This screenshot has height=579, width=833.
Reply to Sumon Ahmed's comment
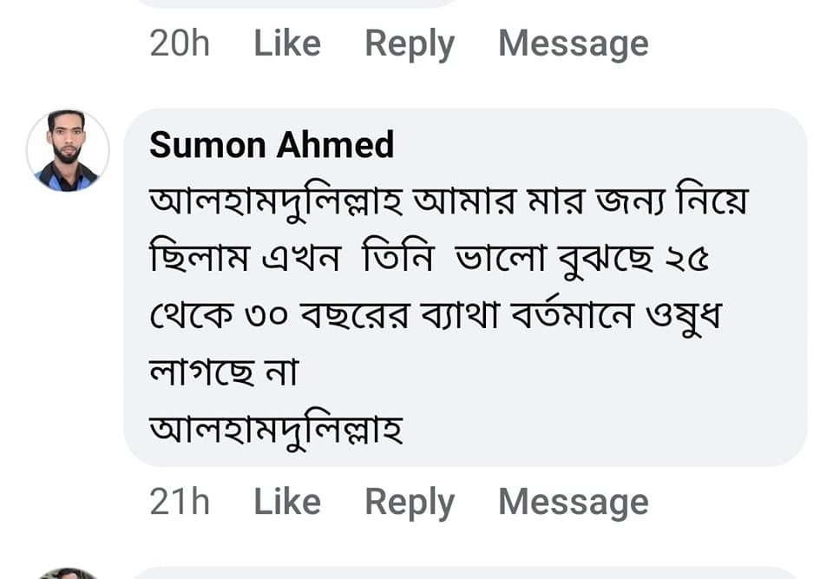click(409, 502)
